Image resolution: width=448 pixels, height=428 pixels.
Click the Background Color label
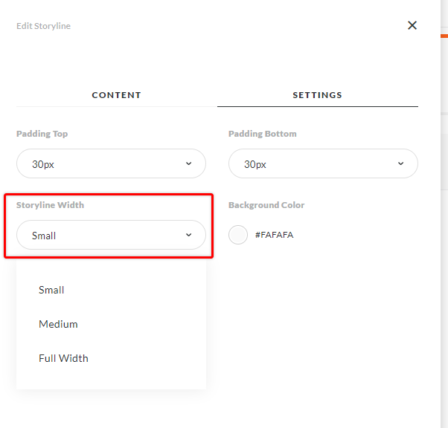pos(266,205)
